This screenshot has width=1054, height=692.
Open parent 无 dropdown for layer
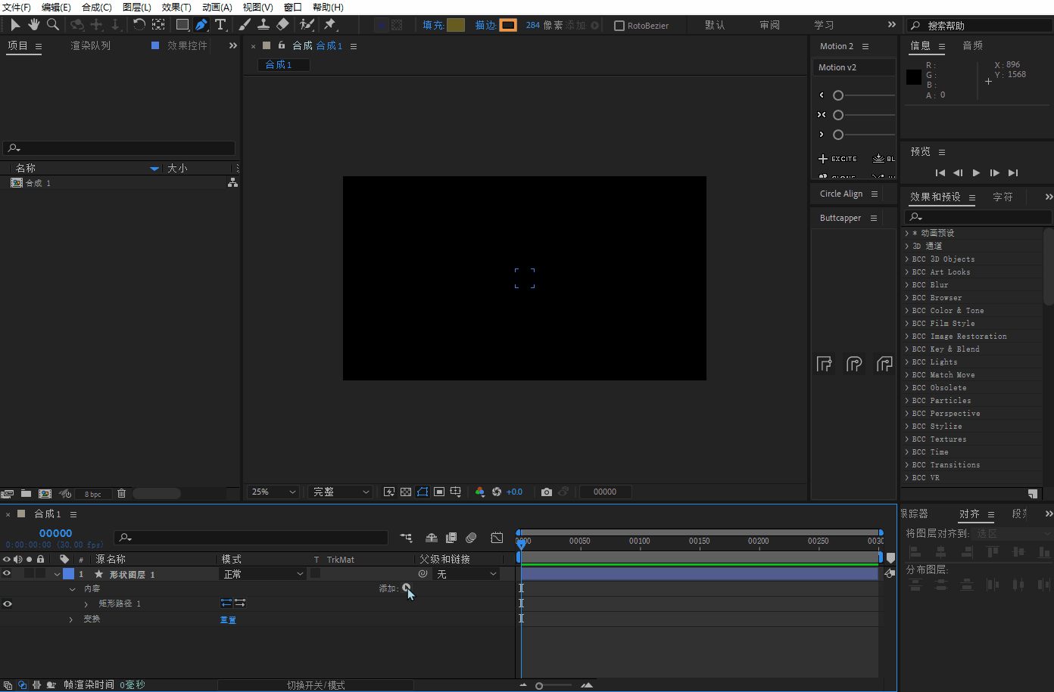point(466,574)
